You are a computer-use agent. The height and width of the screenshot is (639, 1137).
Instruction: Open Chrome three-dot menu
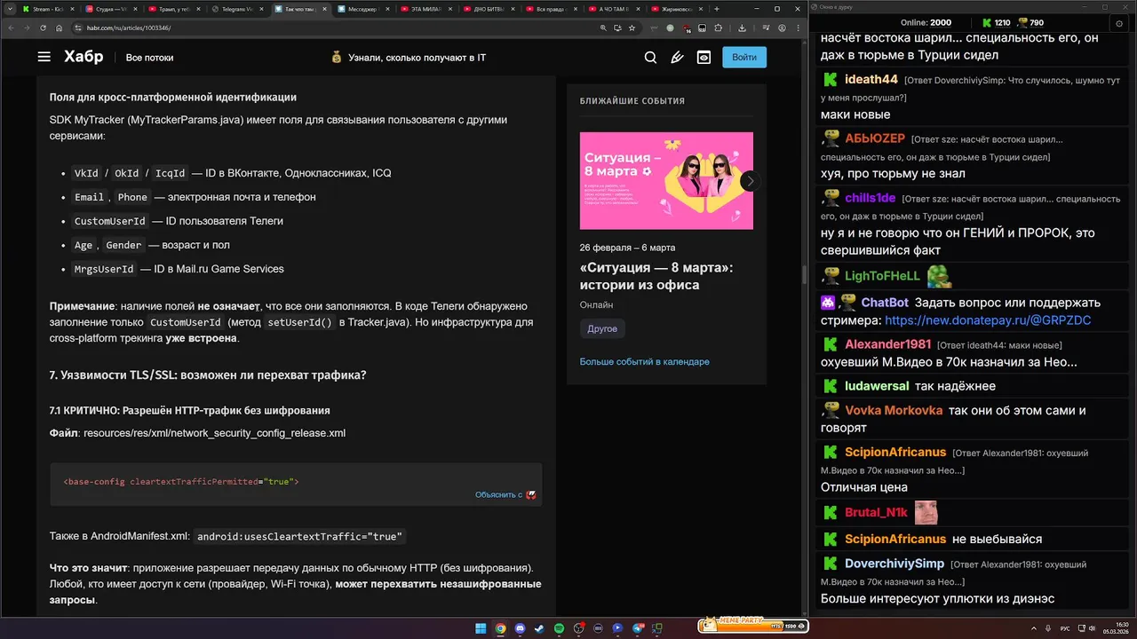[x=798, y=28]
